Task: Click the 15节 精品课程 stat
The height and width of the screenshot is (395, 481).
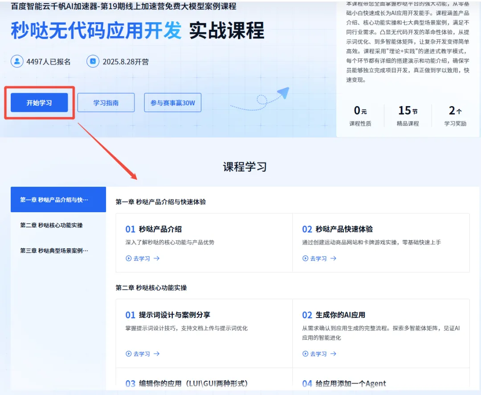Action: coord(408,116)
